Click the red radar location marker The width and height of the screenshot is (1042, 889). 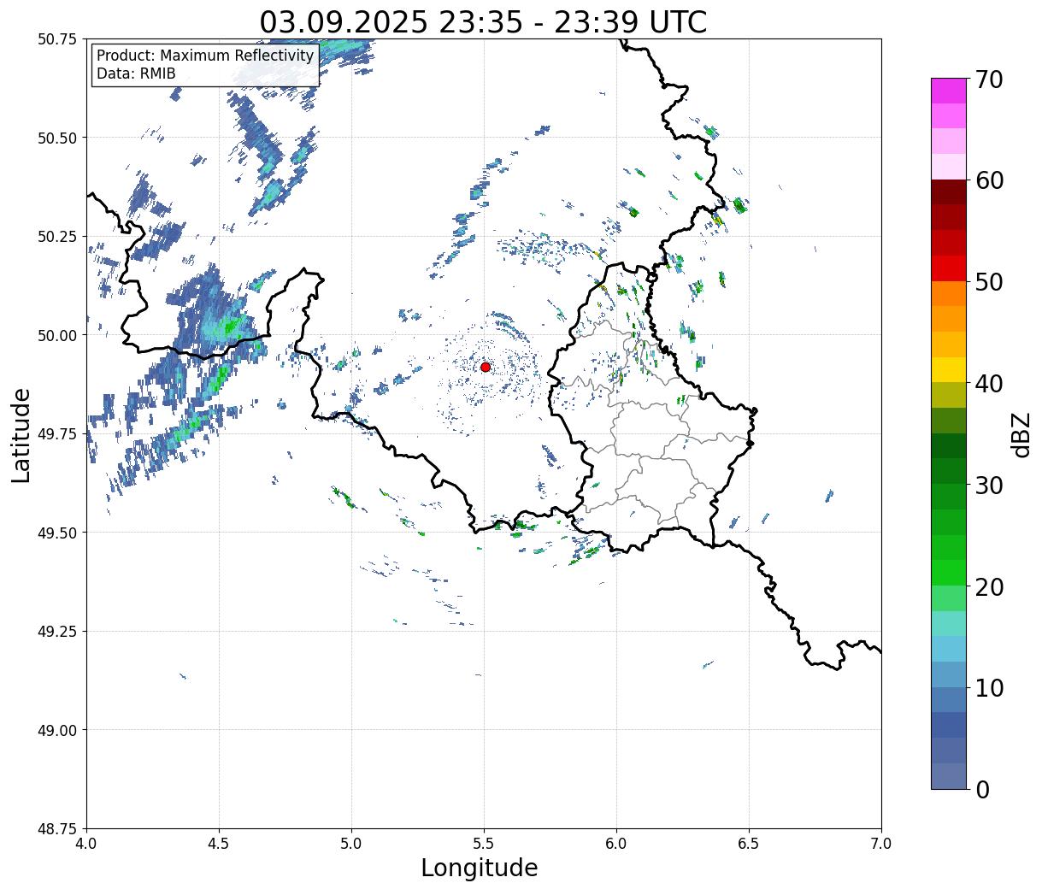pyautogui.click(x=486, y=367)
